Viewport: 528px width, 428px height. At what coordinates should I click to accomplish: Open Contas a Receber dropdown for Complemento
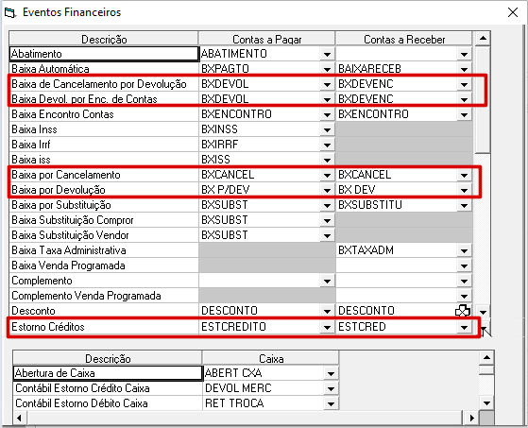pos(464,282)
